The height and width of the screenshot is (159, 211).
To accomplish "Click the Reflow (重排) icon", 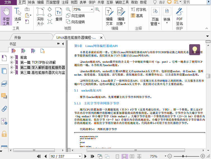I will pos(59,14).
